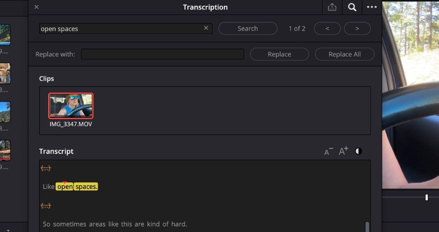Close the Transcription window

[x=36, y=7]
